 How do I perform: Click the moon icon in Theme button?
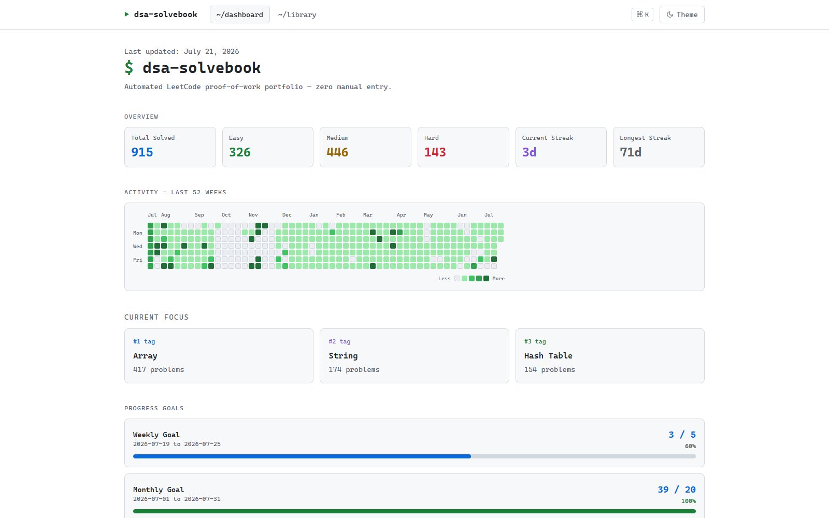coord(670,15)
